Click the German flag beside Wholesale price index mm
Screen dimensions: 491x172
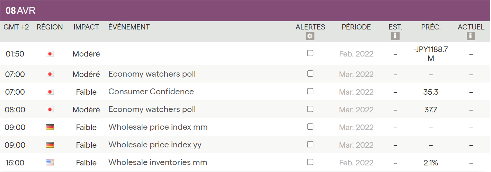tap(50, 127)
